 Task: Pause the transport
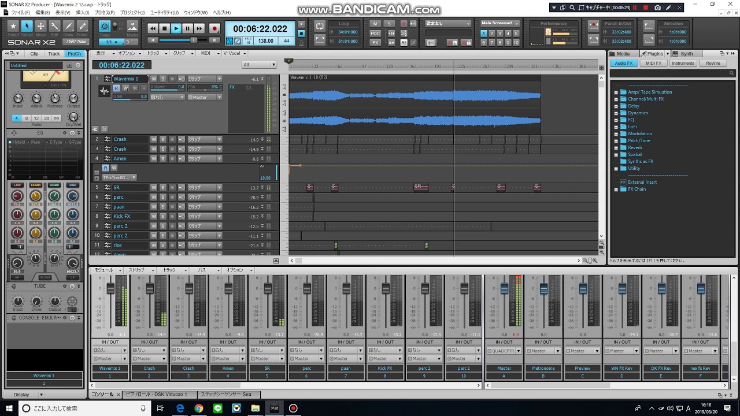(187, 28)
